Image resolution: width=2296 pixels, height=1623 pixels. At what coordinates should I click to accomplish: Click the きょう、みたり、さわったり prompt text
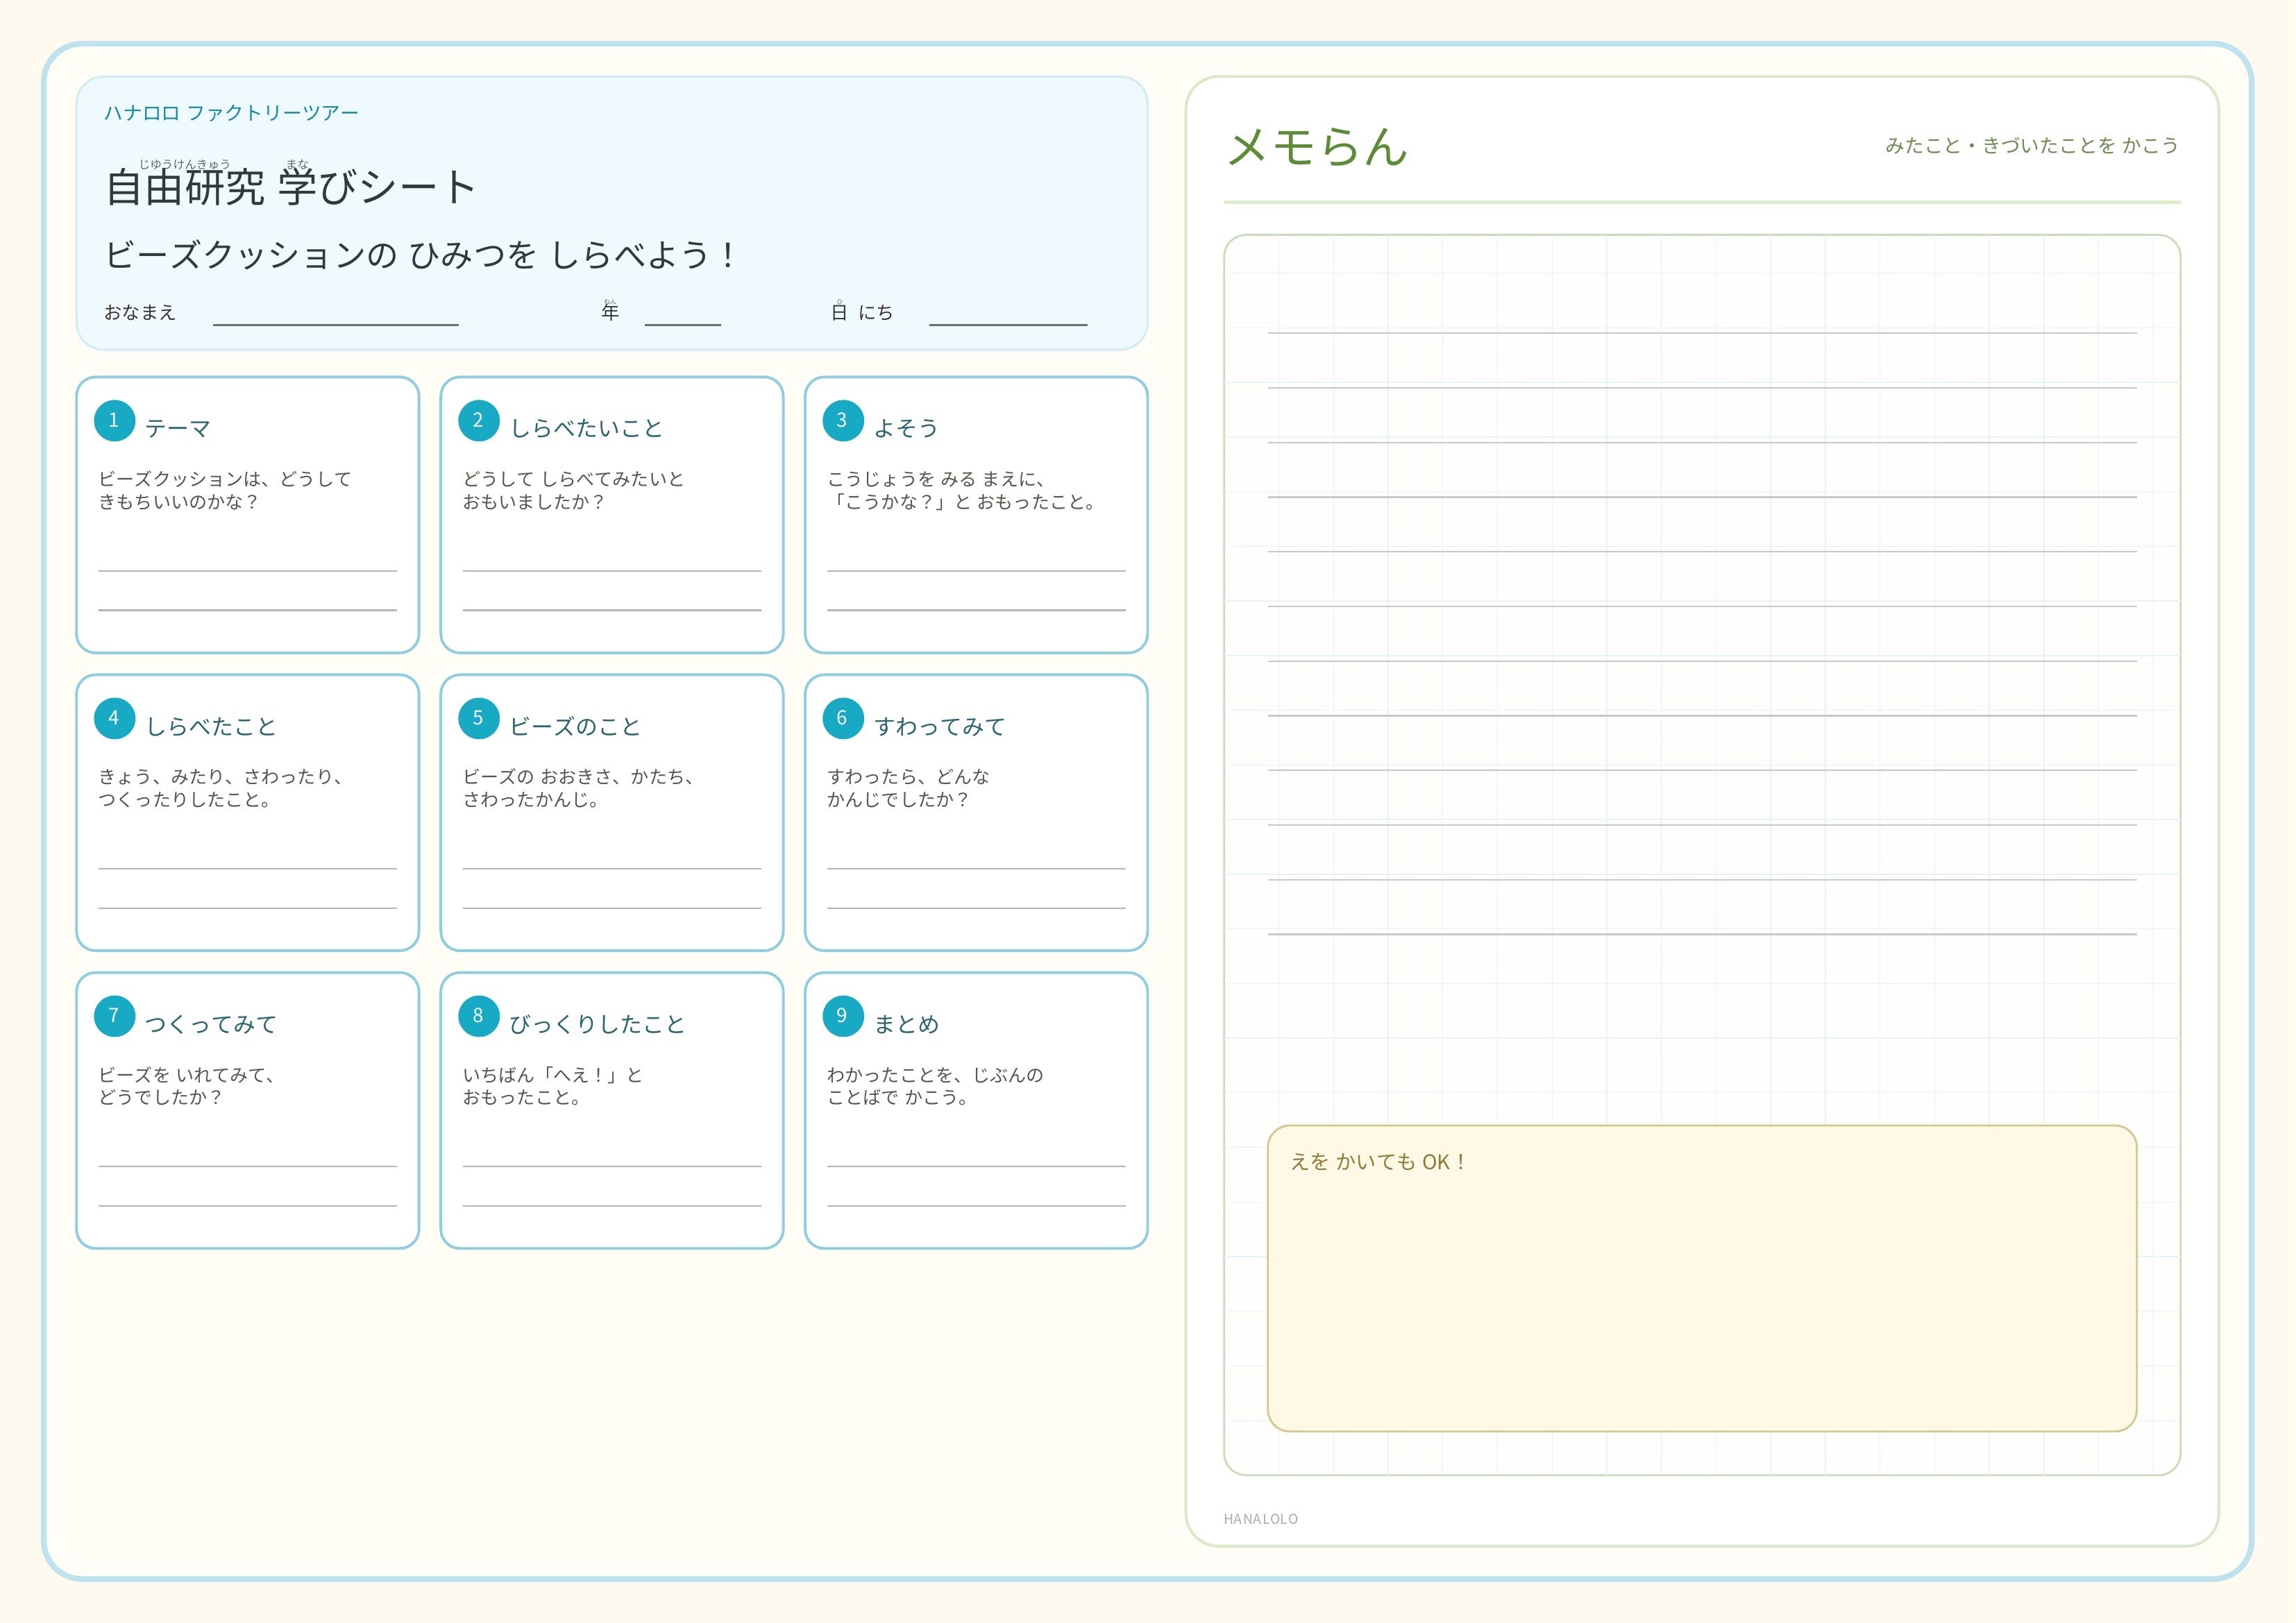pos(221,777)
